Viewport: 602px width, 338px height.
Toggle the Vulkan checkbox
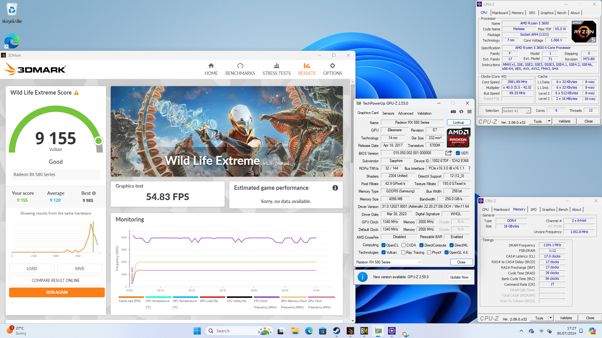(x=383, y=252)
